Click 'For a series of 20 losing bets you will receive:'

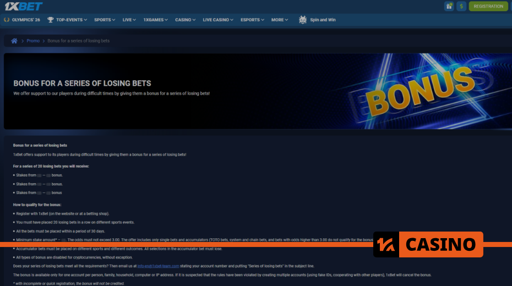(x=51, y=166)
